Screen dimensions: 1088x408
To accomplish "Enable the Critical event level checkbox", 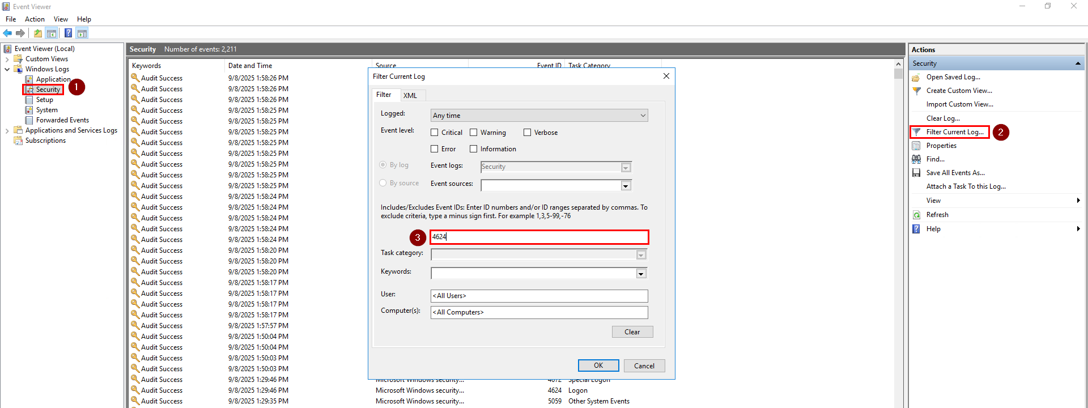I will (435, 133).
